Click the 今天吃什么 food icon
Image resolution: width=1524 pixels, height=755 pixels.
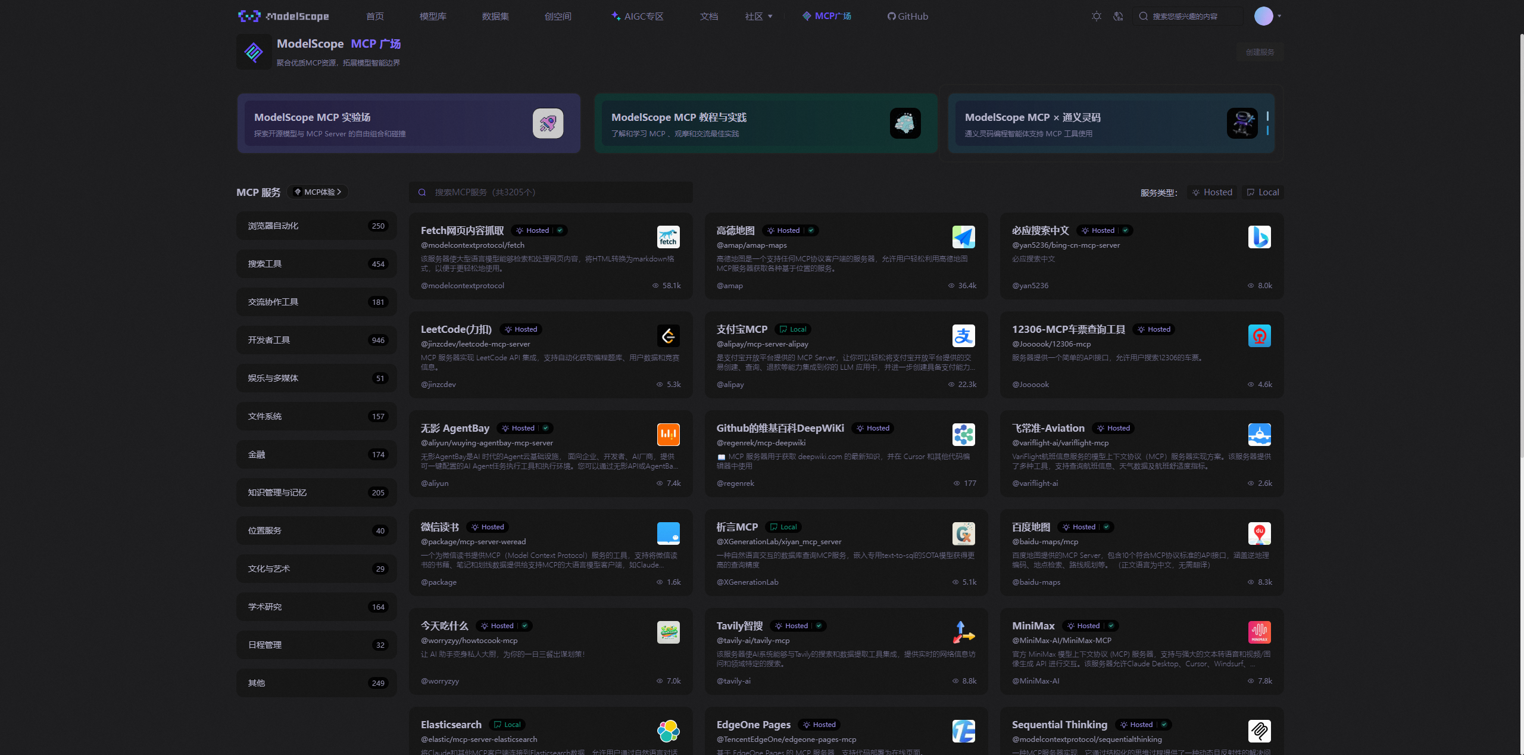pyautogui.click(x=668, y=632)
